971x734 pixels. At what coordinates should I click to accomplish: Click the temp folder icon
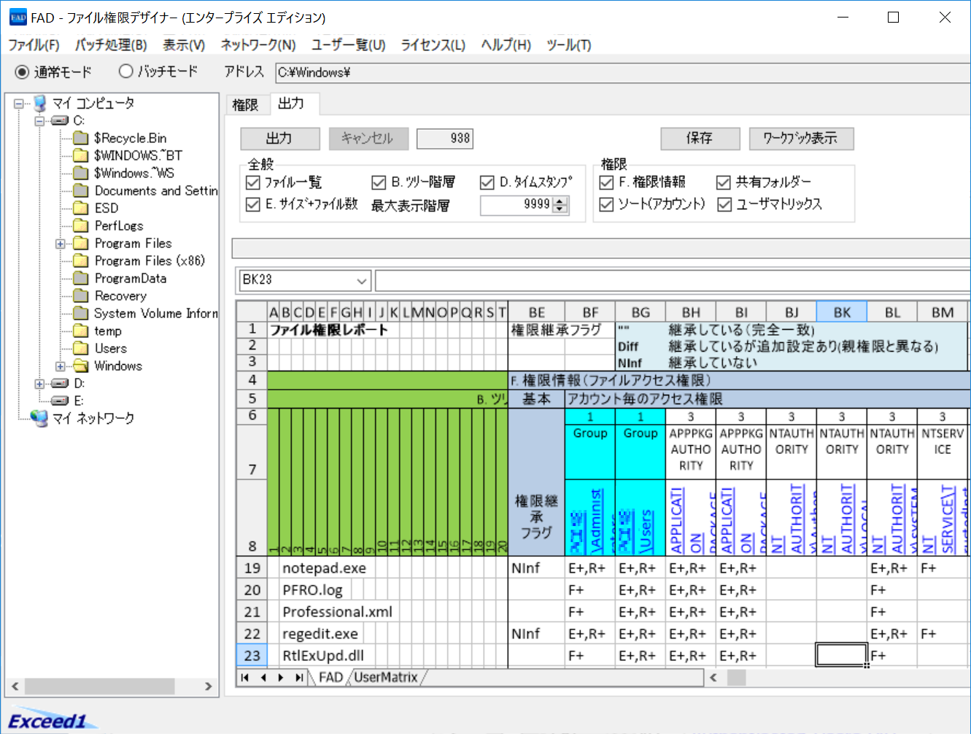(x=81, y=331)
